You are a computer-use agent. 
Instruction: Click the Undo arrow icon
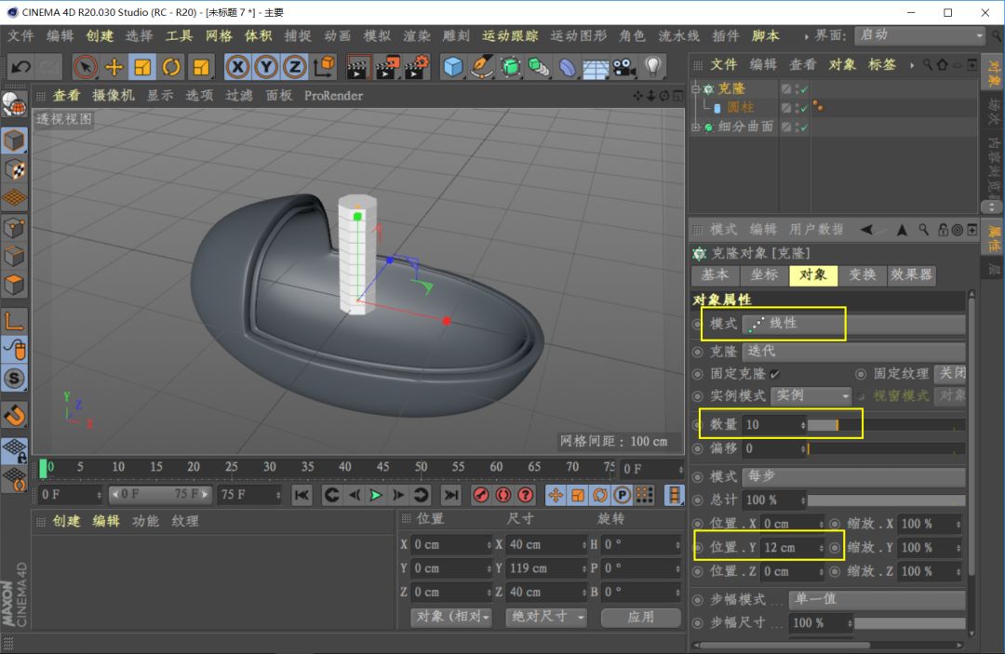coord(20,66)
